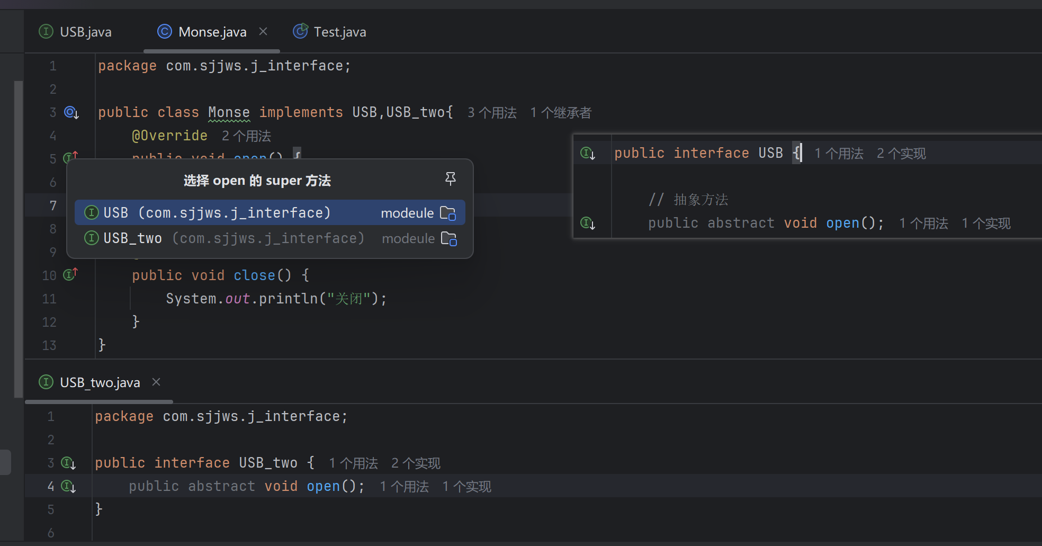Click the '1 个继承者' inheritor hint
1042x546 pixels.
click(561, 113)
